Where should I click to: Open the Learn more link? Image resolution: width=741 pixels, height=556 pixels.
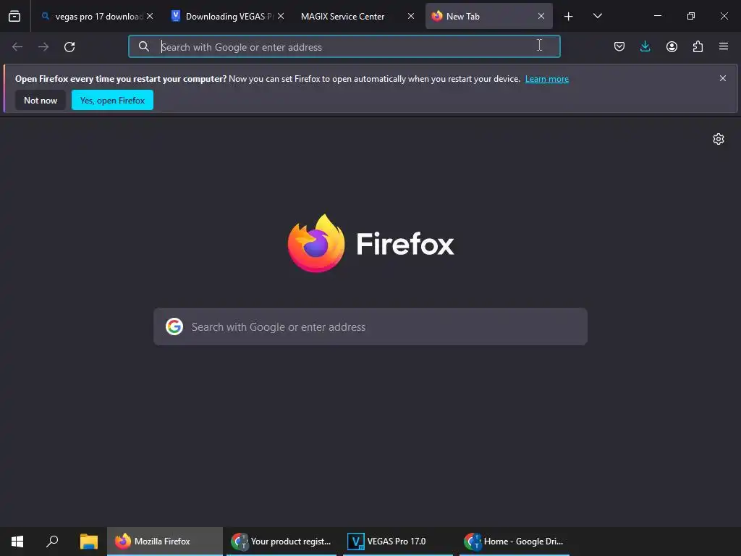[x=547, y=79]
